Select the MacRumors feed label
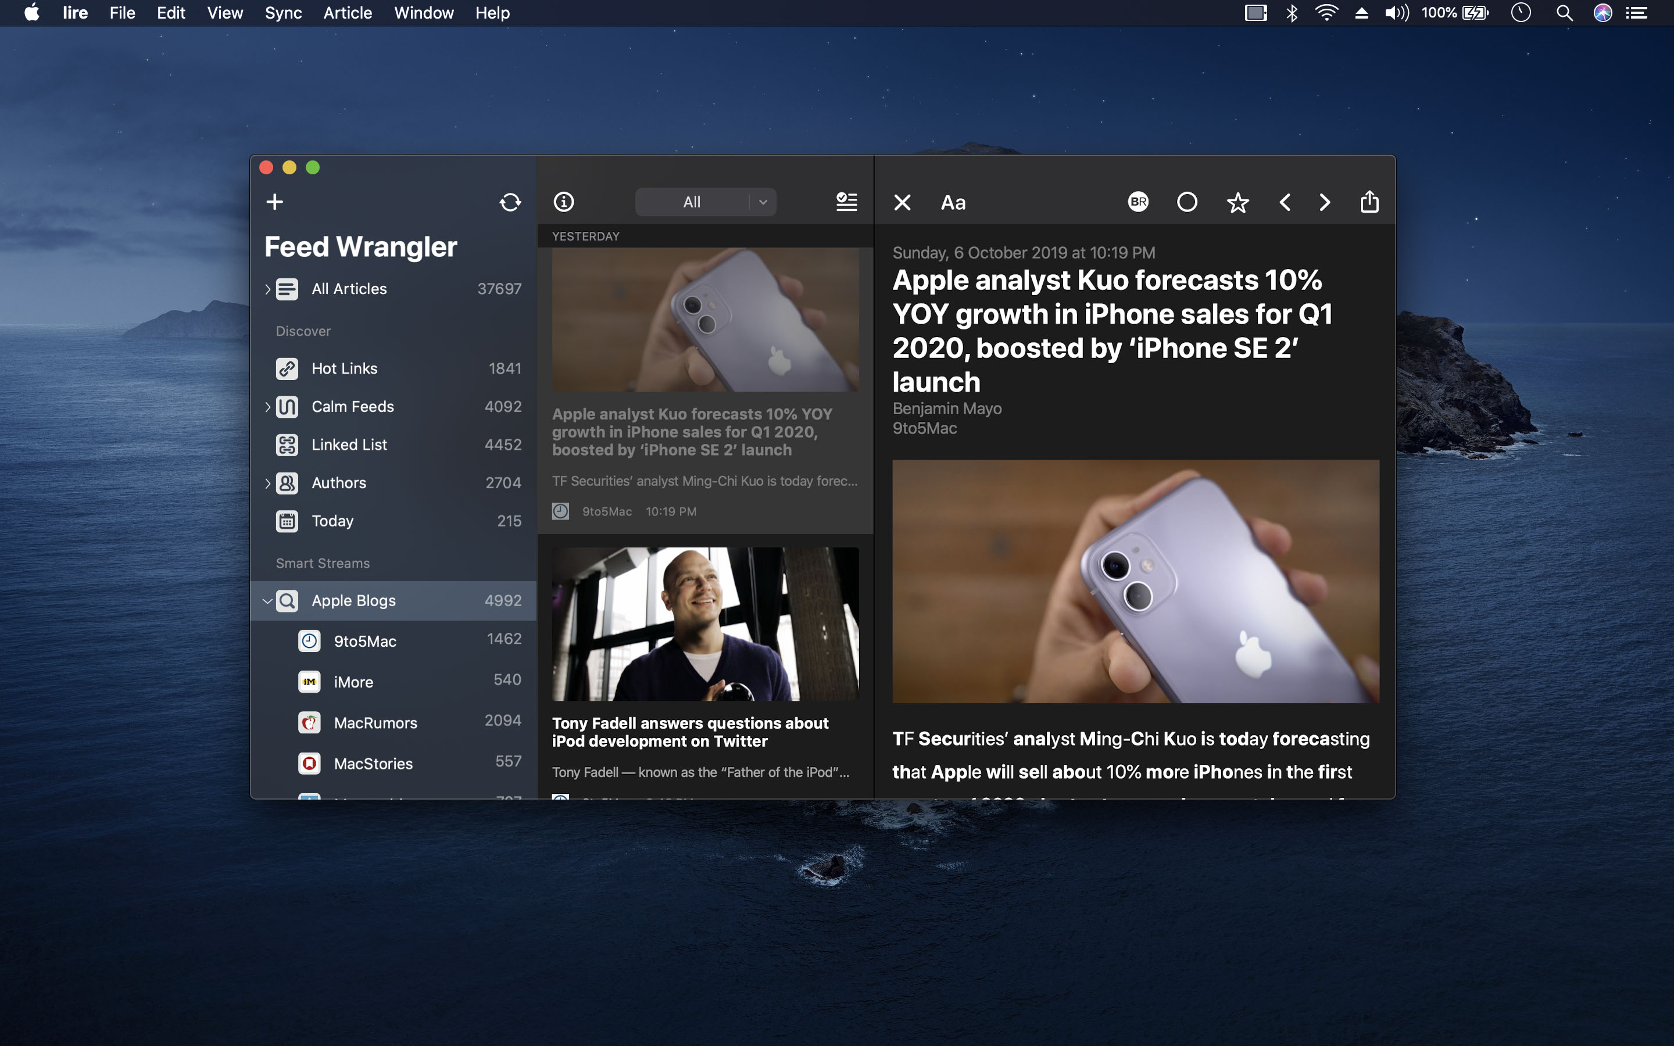Screen dimensions: 1674x1046 pyautogui.click(x=375, y=723)
